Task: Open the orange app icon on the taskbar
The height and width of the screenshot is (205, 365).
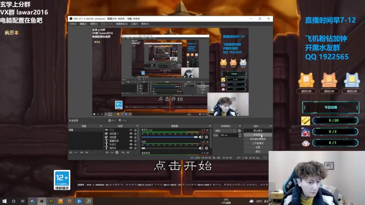Action: point(61,201)
